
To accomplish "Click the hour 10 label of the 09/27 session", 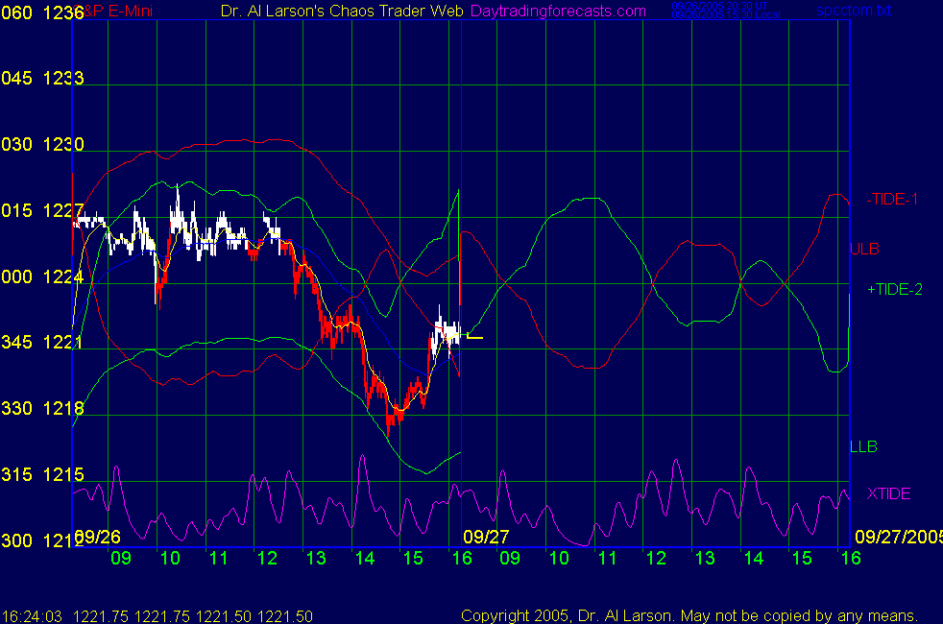I will (559, 558).
